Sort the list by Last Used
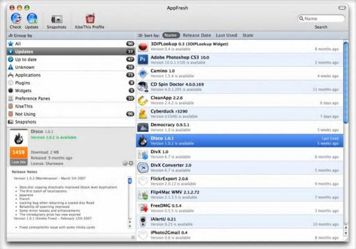The image size is (356, 249). pyautogui.click(x=227, y=35)
